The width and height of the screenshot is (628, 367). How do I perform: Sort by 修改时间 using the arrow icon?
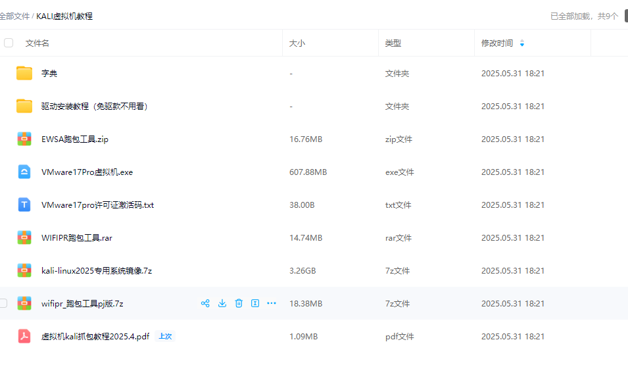coord(522,43)
